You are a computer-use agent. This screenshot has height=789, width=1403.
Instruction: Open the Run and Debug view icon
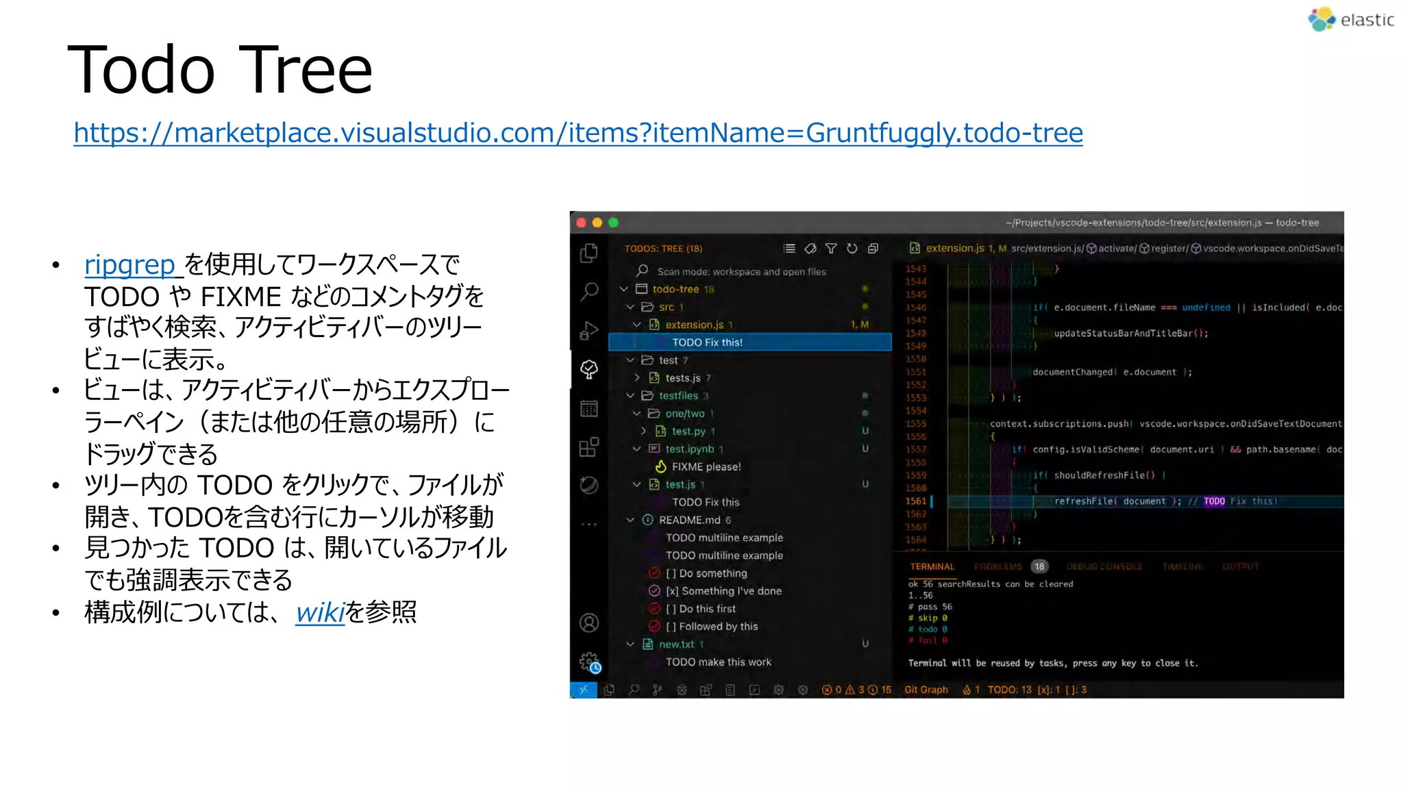589,331
